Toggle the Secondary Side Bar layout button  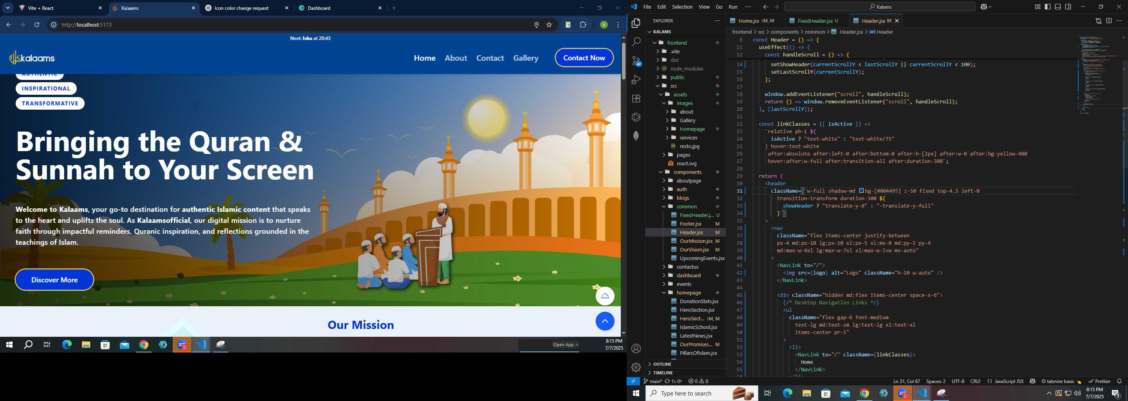click(x=1068, y=7)
